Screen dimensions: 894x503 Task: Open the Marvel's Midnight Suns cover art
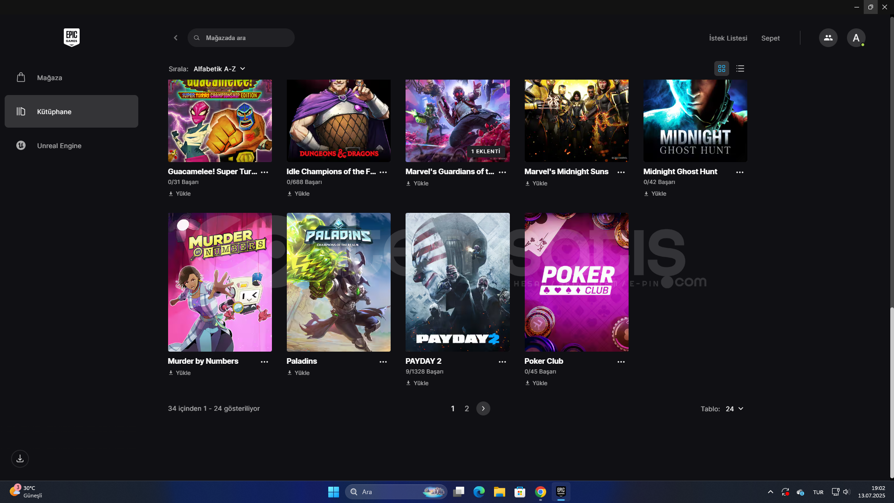[576, 121]
